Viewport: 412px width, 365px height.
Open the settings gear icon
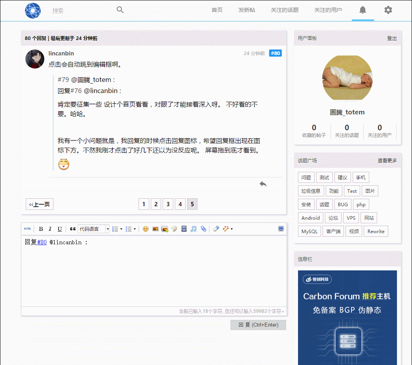[x=388, y=10]
